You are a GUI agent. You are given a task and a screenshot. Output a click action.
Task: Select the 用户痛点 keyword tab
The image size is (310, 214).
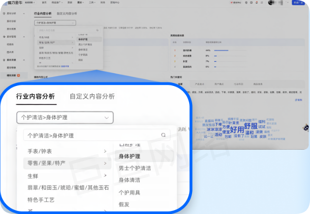(x=219, y=84)
